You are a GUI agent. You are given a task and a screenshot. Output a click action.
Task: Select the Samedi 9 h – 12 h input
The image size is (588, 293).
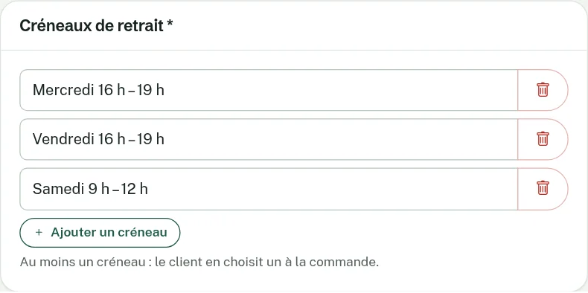click(x=269, y=188)
